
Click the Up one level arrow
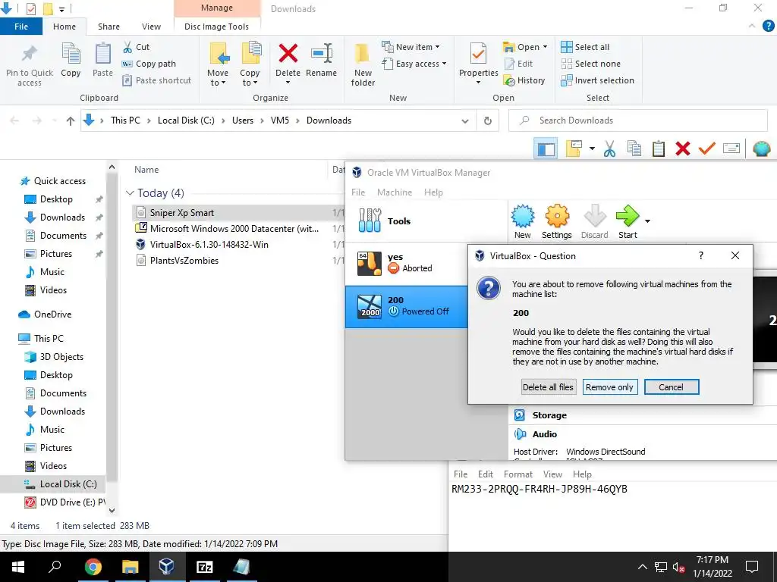(71, 120)
